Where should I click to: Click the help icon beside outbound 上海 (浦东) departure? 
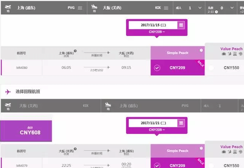[x=75, y=51]
